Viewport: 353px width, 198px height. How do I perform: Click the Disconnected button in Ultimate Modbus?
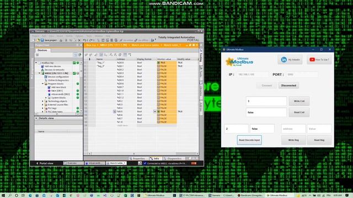288,86
